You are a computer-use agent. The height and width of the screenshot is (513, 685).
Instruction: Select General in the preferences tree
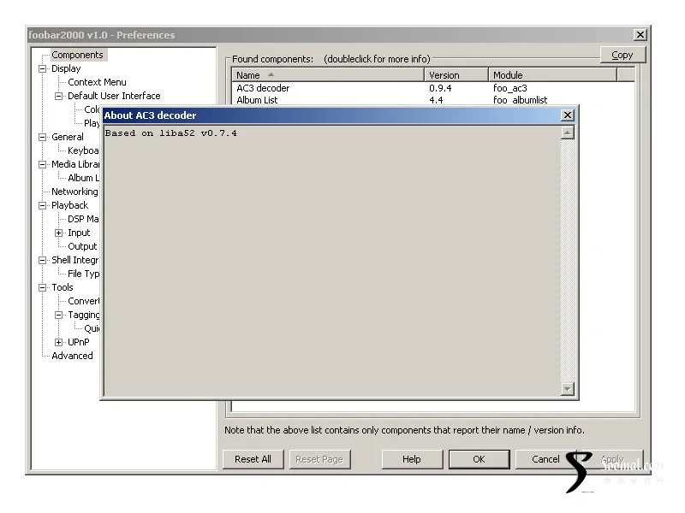tap(68, 137)
